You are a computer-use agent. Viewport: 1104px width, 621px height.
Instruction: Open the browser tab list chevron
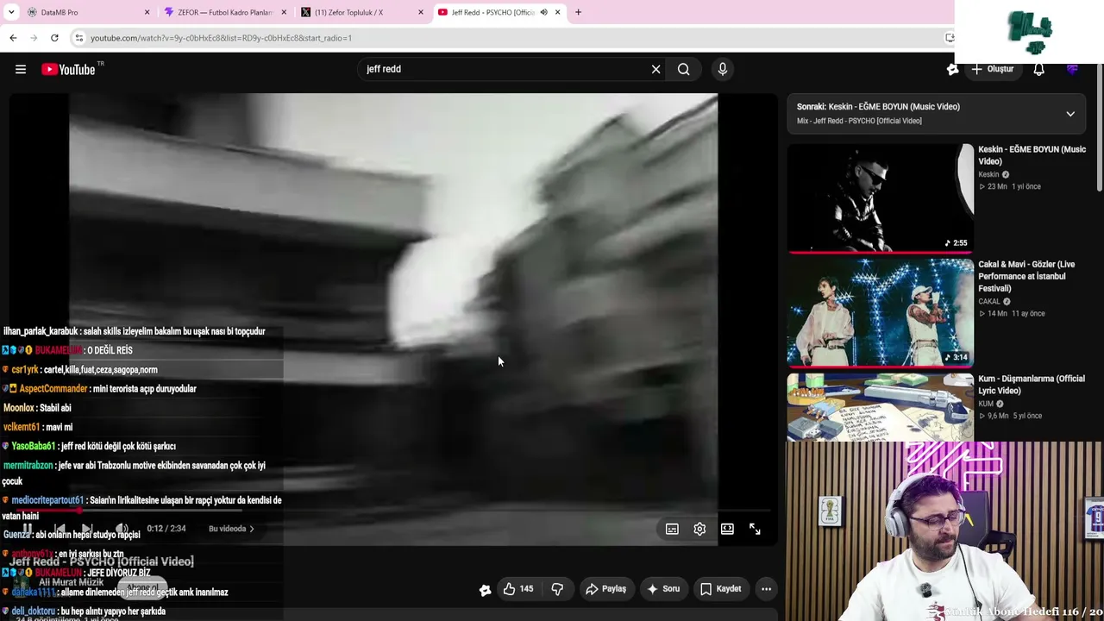point(11,12)
